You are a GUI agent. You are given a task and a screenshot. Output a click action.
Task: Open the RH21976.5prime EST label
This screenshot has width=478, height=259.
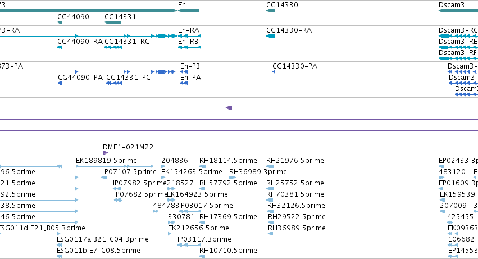coord(295,161)
